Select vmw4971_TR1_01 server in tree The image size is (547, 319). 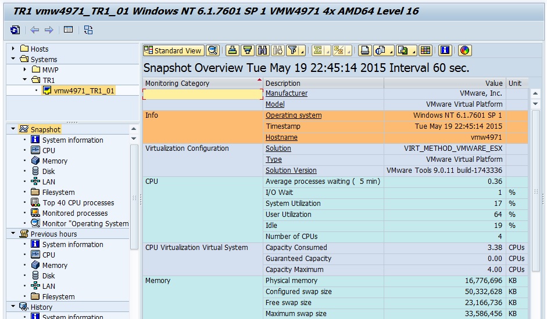[x=84, y=90]
